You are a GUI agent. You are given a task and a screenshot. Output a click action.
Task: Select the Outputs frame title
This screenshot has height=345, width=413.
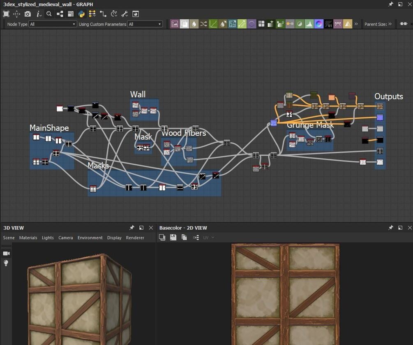388,97
